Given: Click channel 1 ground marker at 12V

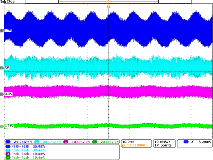Looking at the screenshot, I should pyautogui.click(x=2, y=31).
